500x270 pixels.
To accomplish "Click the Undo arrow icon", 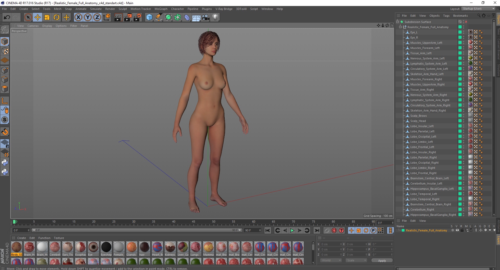I will [x=7, y=17].
